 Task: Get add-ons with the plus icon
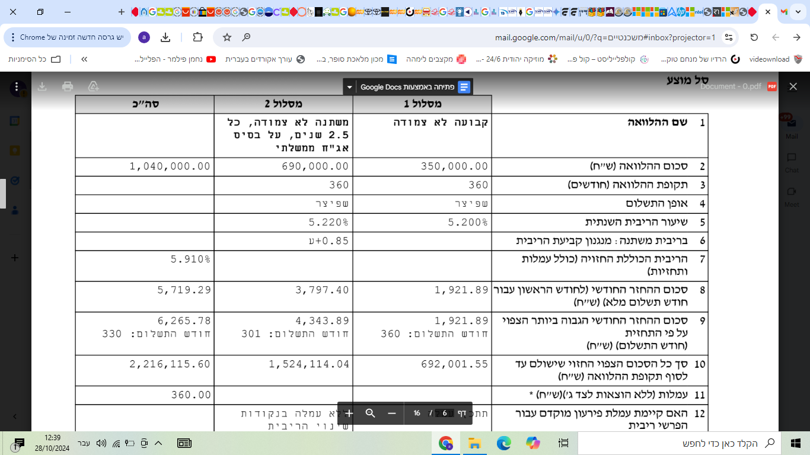[x=15, y=258]
